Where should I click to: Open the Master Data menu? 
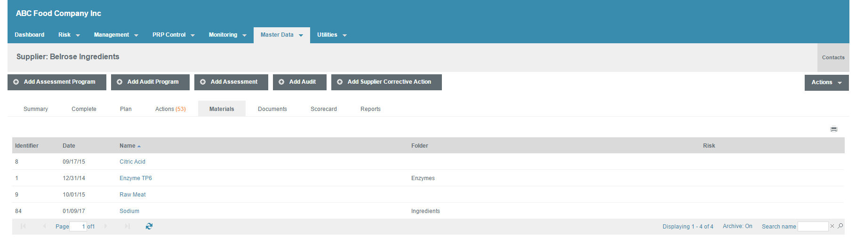point(281,35)
